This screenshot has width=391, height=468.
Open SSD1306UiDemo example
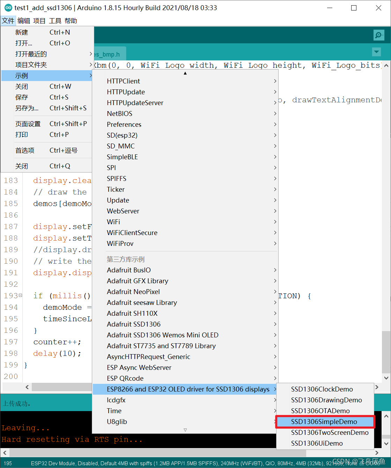point(325,443)
